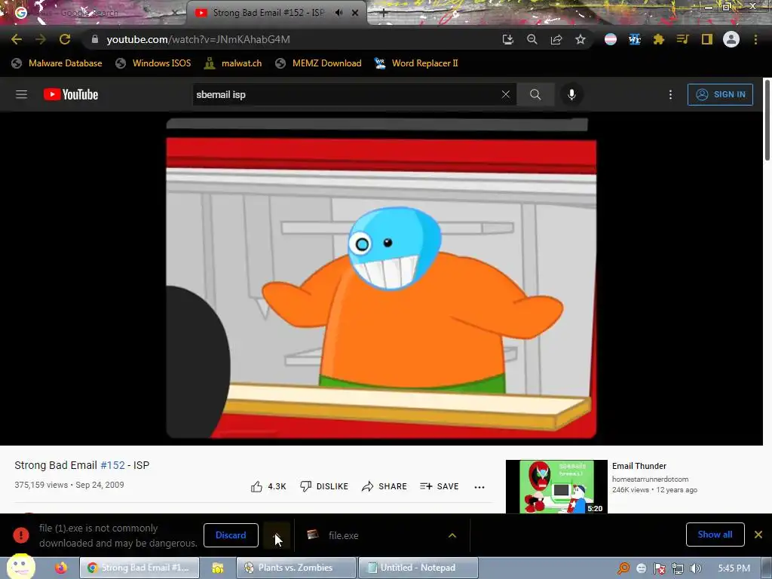
Task: Click the SHARE button under the video
Action: (384, 486)
